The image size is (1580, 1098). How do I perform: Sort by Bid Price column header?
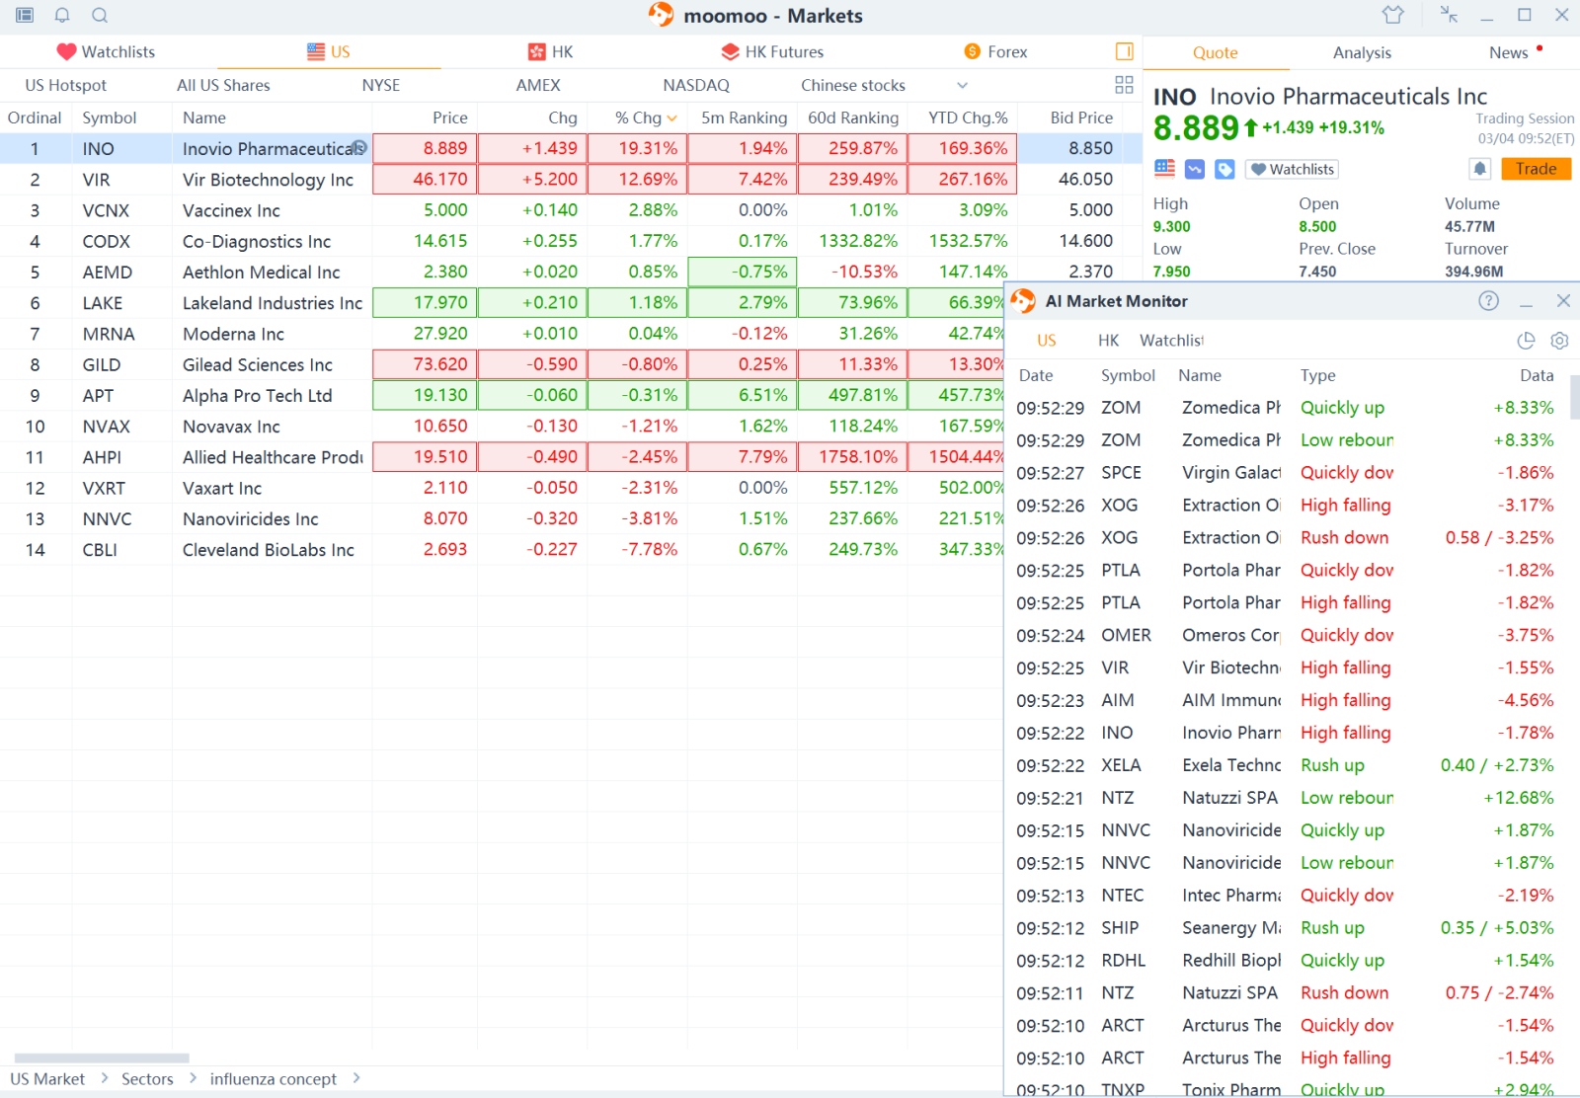[x=1081, y=118]
